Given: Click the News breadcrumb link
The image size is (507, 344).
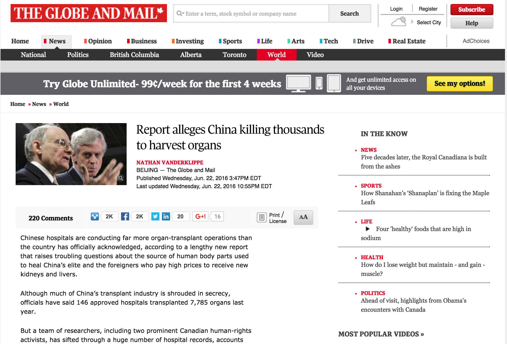Looking at the screenshot, I should (39, 104).
